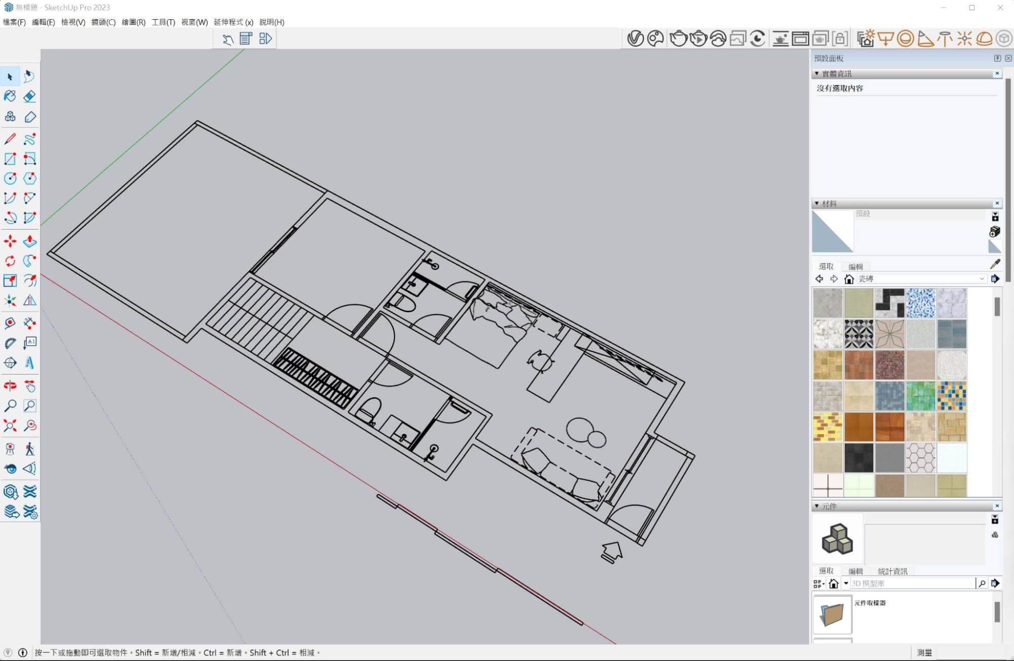Open the 檔案(F) menu
The image size is (1014, 661).
[x=14, y=22]
